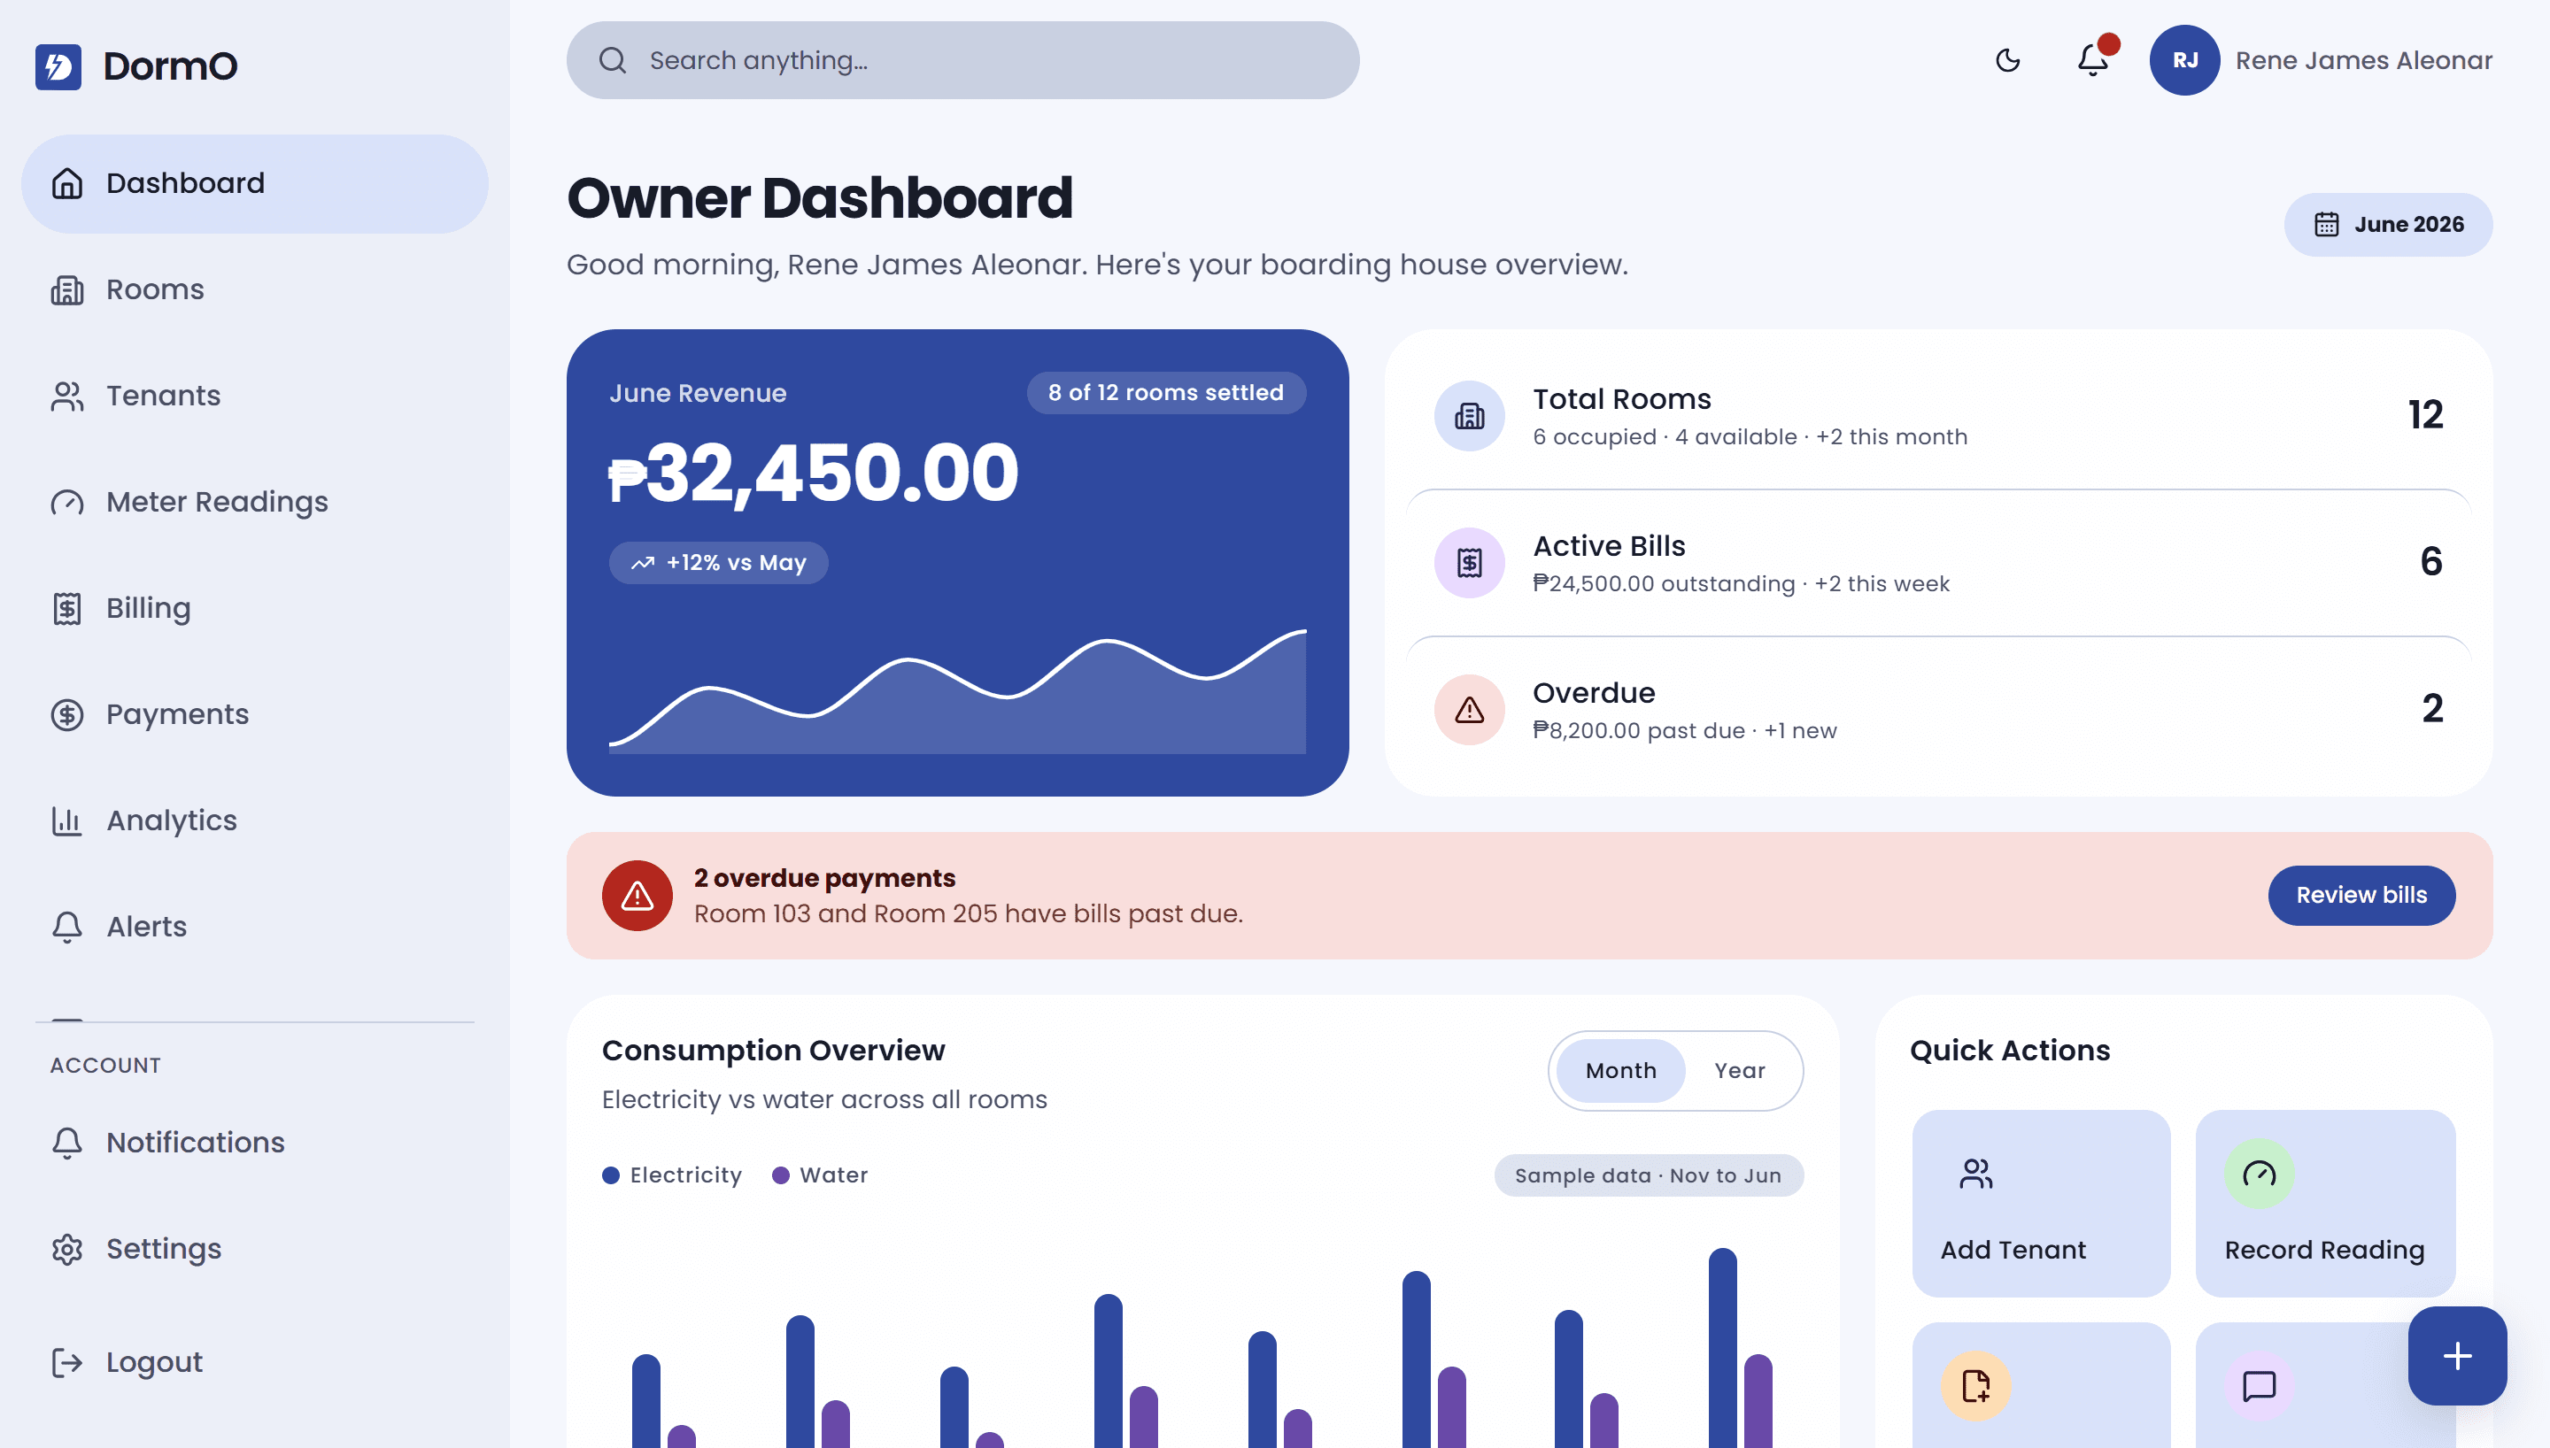Switch consumption view to Year
The width and height of the screenshot is (2550, 1448).
click(1740, 1071)
